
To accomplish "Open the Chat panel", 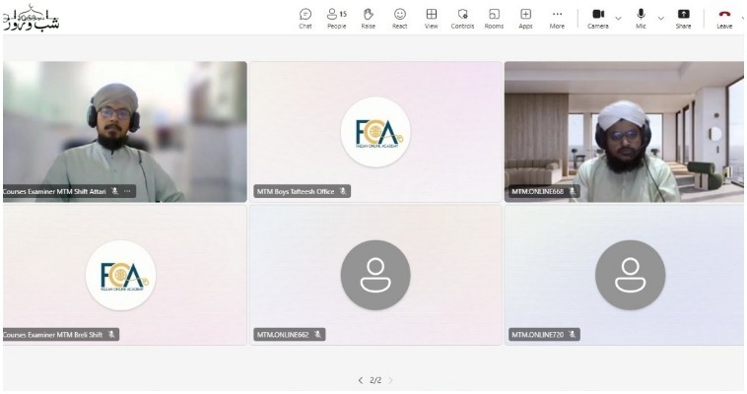I will [306, 18].
